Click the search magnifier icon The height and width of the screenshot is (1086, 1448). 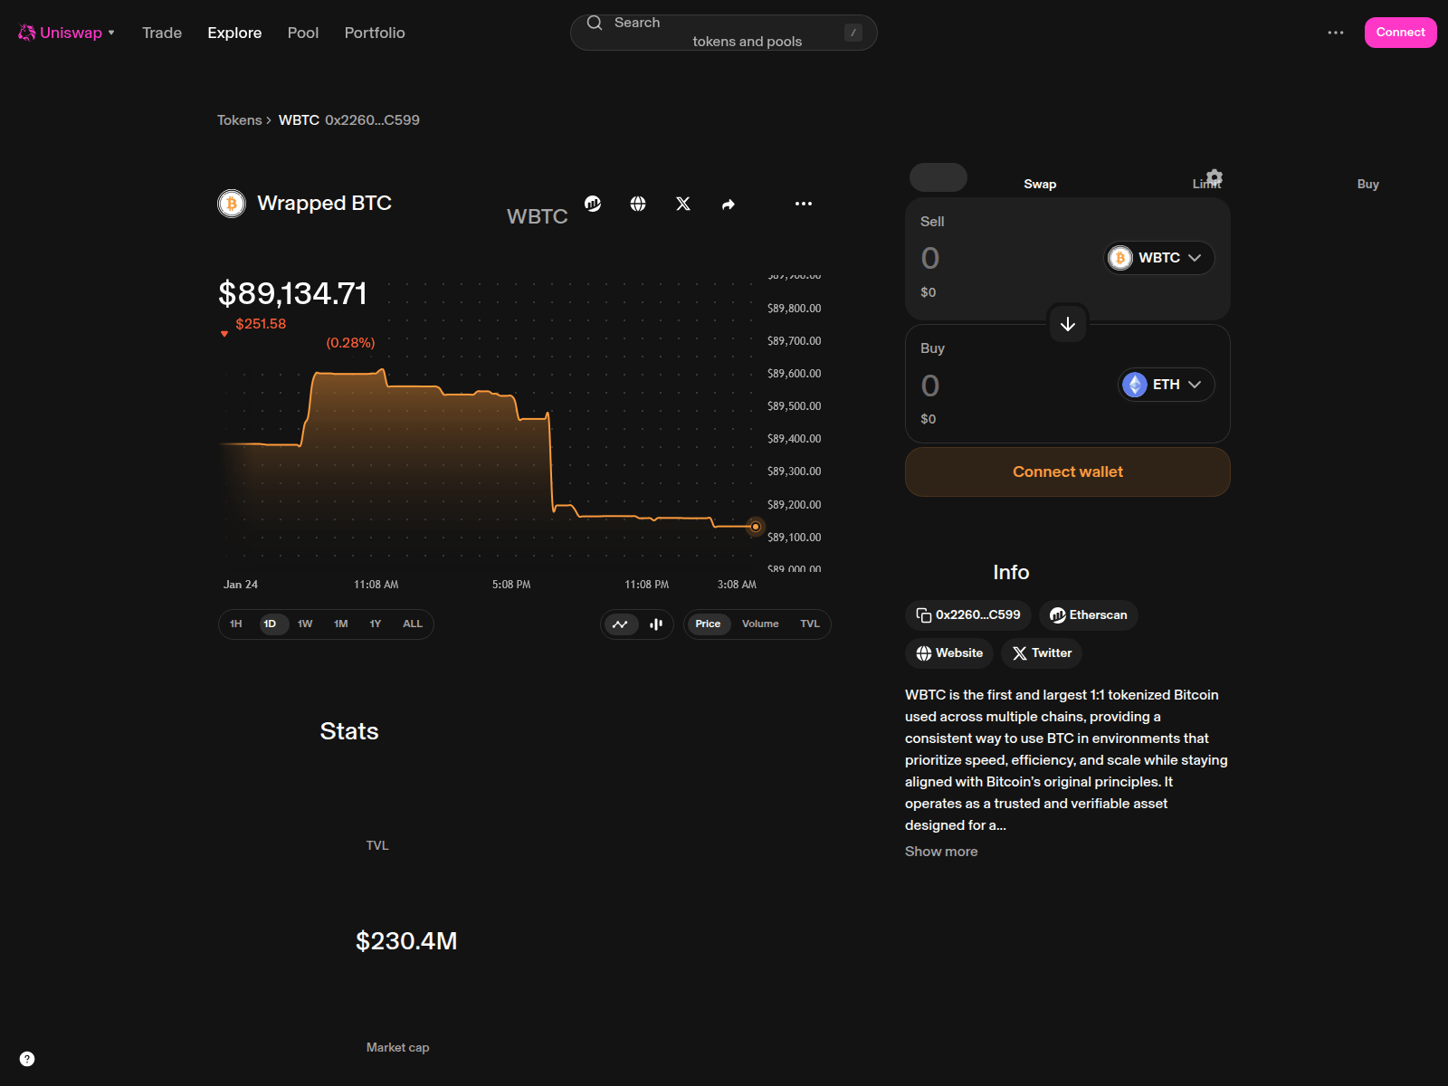pyautogui.click(x=595, y=23)
